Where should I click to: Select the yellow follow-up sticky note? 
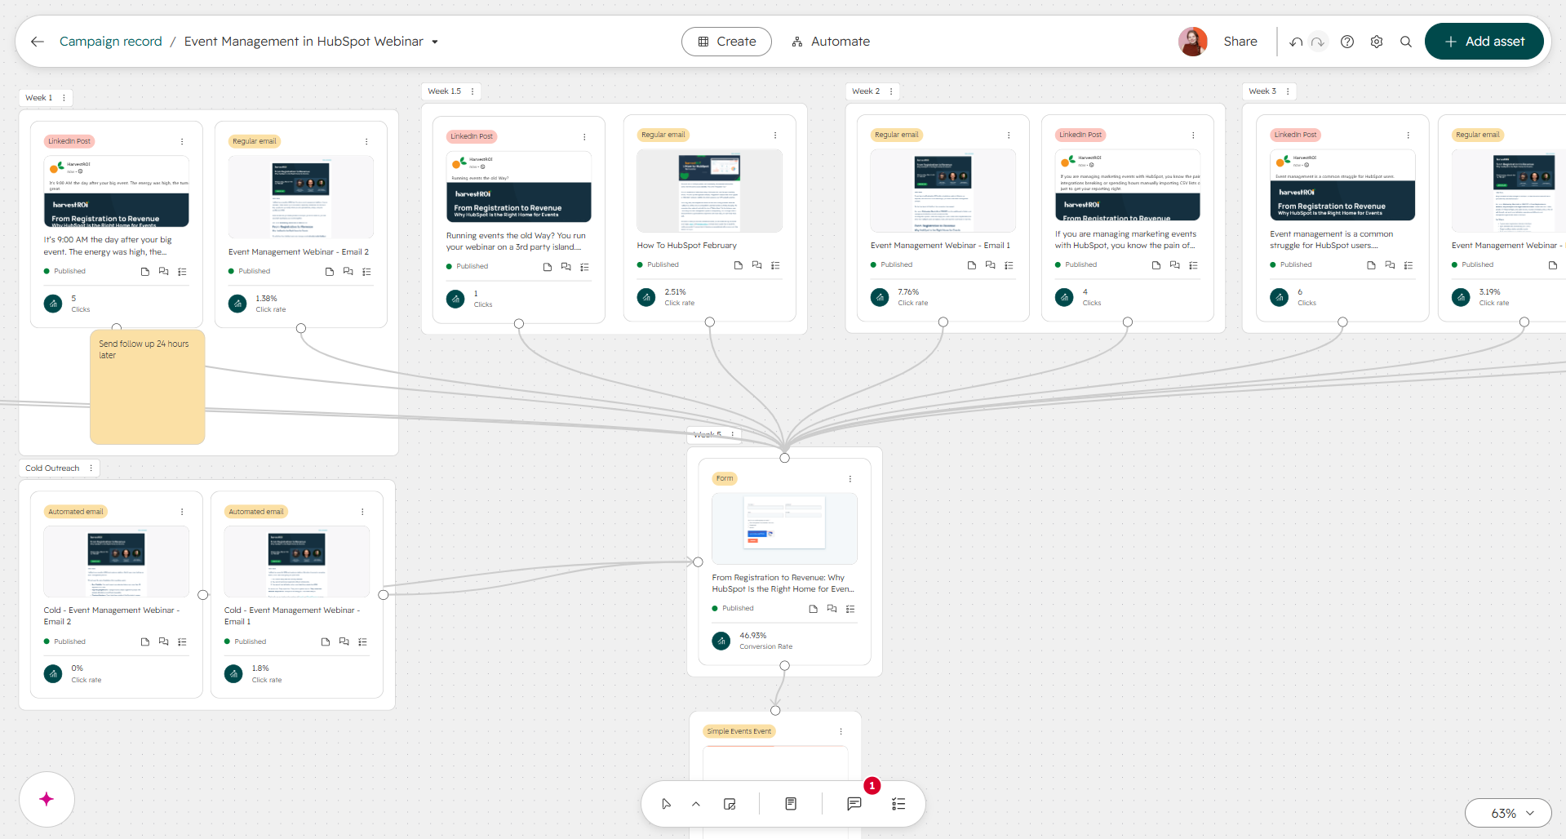[148, 387]
